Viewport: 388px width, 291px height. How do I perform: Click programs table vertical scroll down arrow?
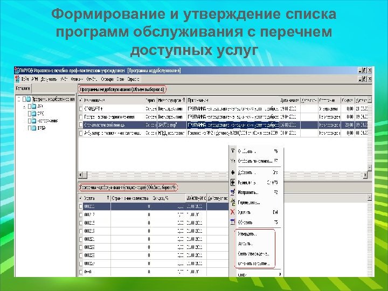[x=370, y=168]
